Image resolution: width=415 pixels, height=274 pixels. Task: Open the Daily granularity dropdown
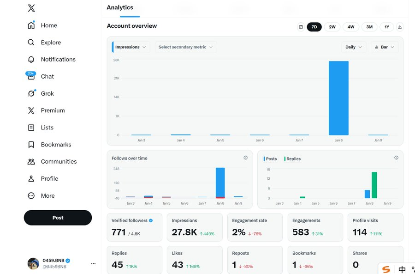(354, 47)
